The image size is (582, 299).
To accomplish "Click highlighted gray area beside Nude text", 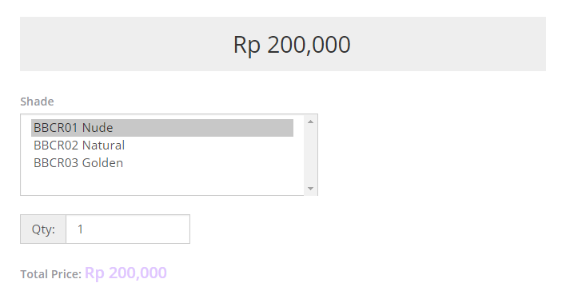I will tap(203, 128).
